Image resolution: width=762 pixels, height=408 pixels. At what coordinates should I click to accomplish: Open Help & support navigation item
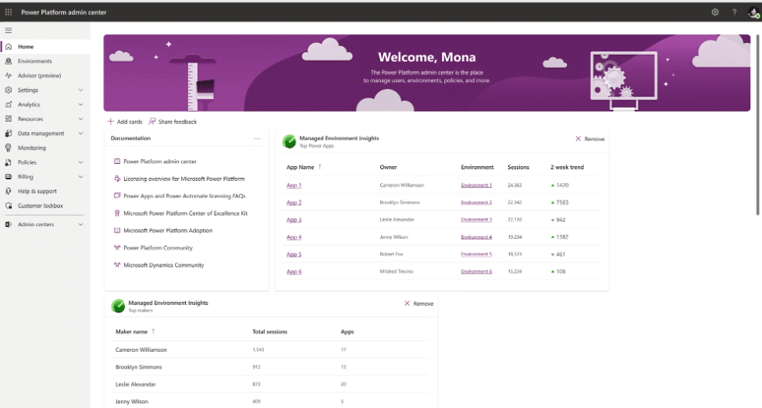(x=45, y=191)
